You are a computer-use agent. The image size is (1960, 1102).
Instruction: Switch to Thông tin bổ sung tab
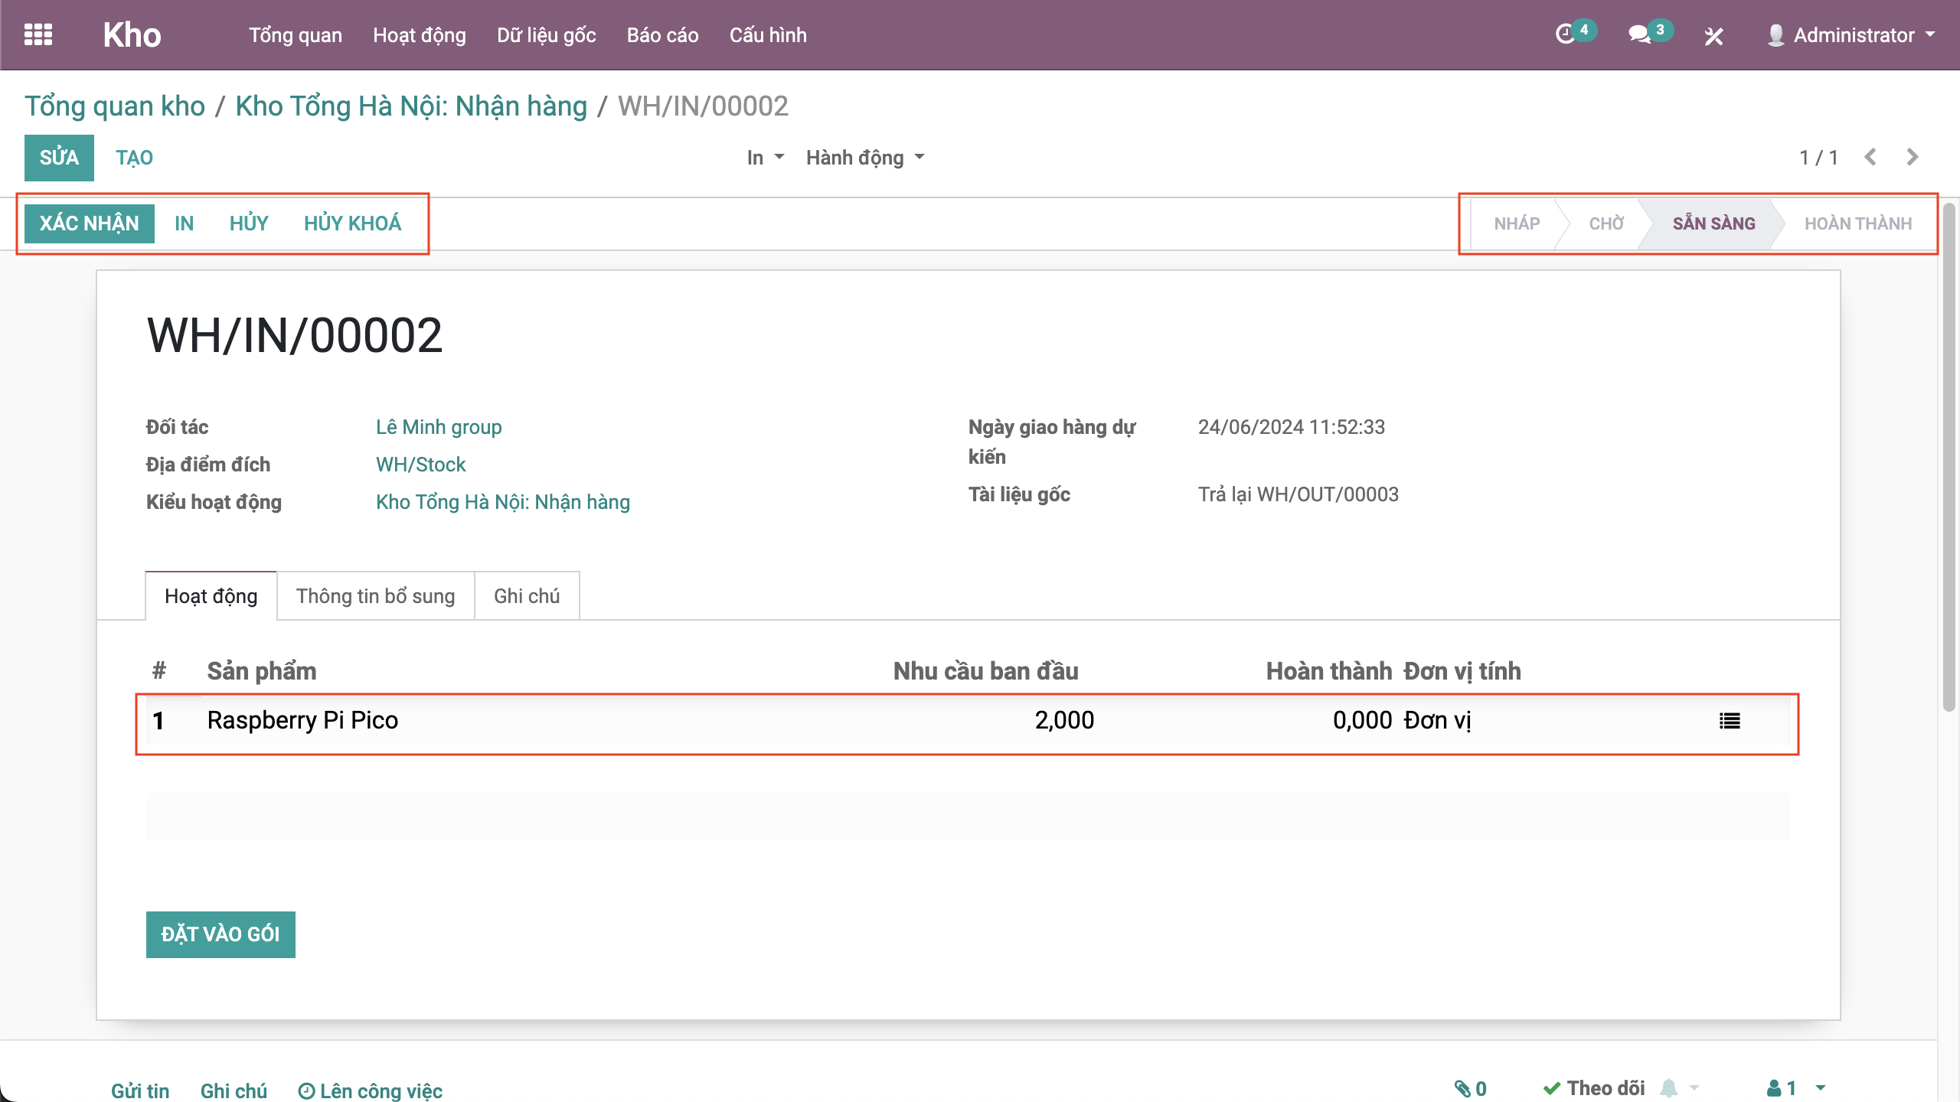[x=375, y=596]
